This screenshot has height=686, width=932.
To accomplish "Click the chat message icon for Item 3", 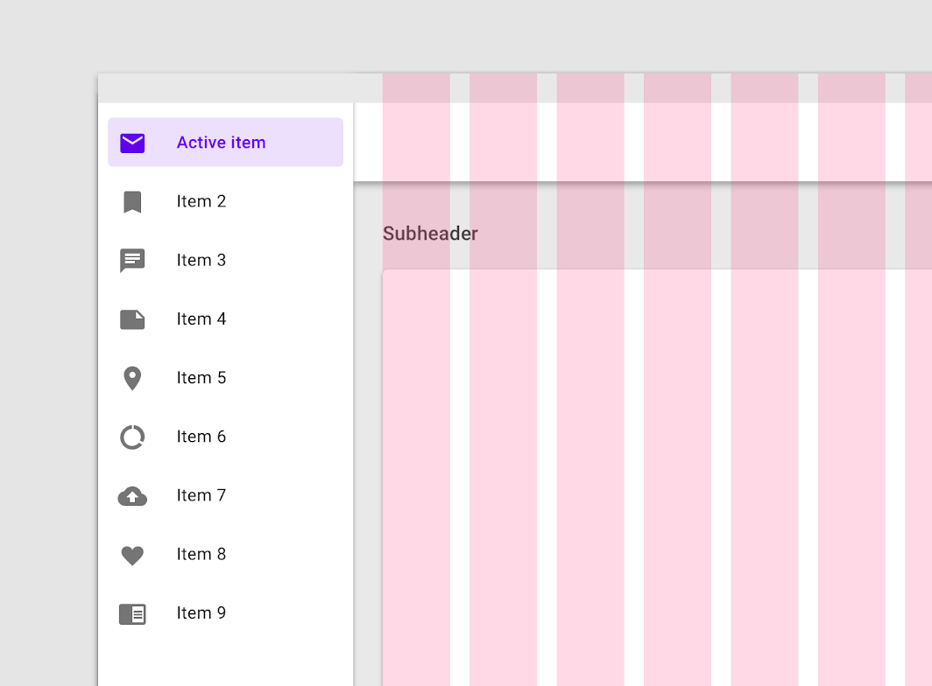I will tap(132, 260).
